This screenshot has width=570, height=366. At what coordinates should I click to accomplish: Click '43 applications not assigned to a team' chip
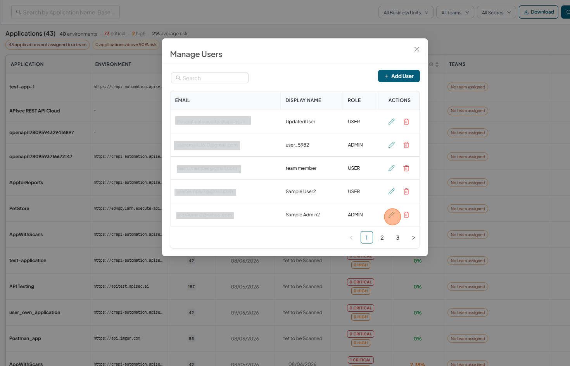pos(47,45)
